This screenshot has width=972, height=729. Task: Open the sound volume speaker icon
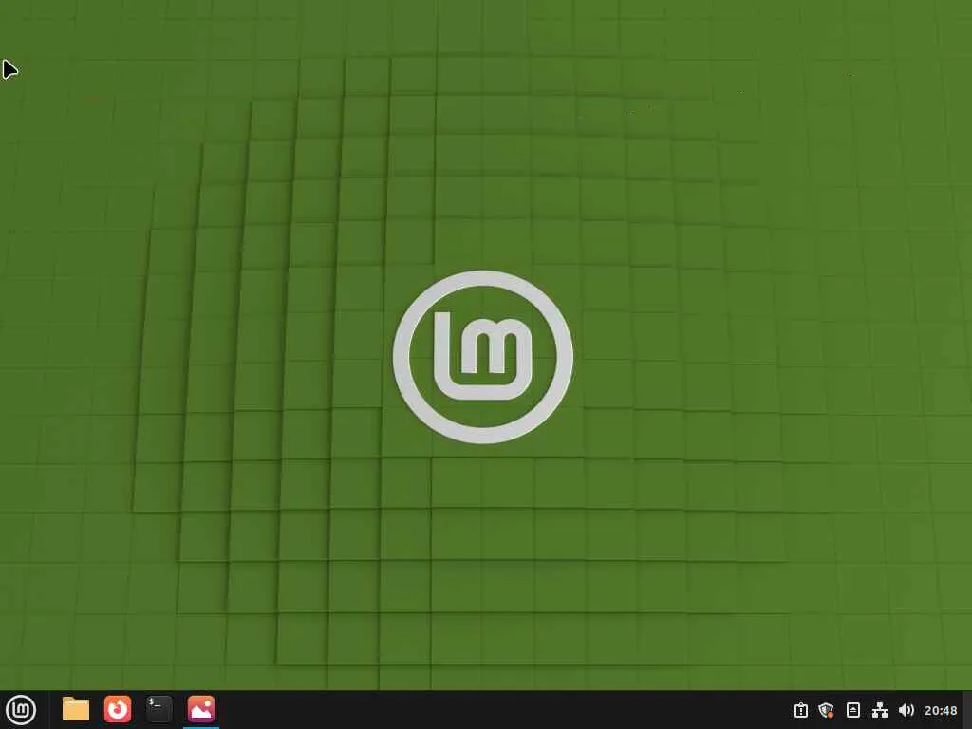tap(906, 710)
